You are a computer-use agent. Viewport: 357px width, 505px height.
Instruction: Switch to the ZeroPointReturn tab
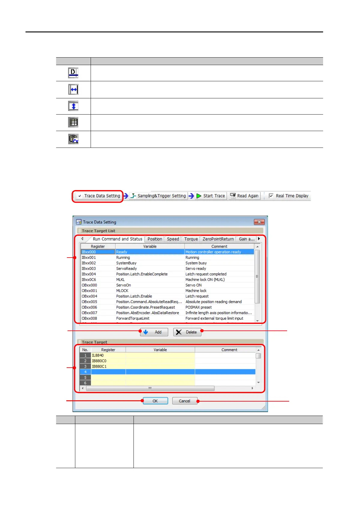coord(218,239)
